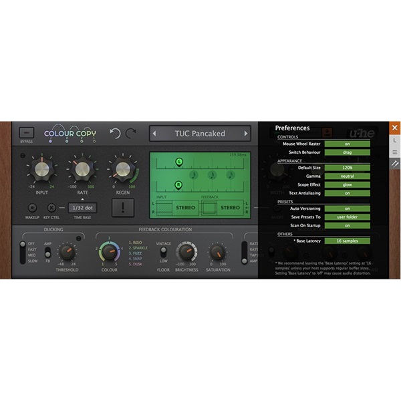The width and height of the screenshot is (401, 401).
Task: Click the 159.38ms delay time readout
Action: tap(237, 155)
